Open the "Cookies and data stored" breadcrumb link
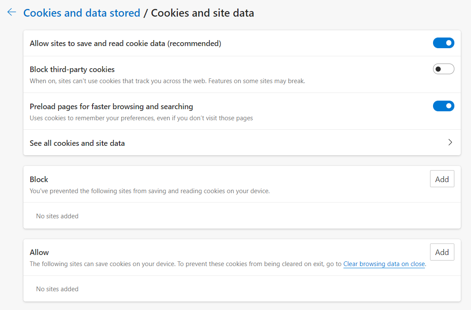This screenshot has width=471, height=310. (81, 13)
